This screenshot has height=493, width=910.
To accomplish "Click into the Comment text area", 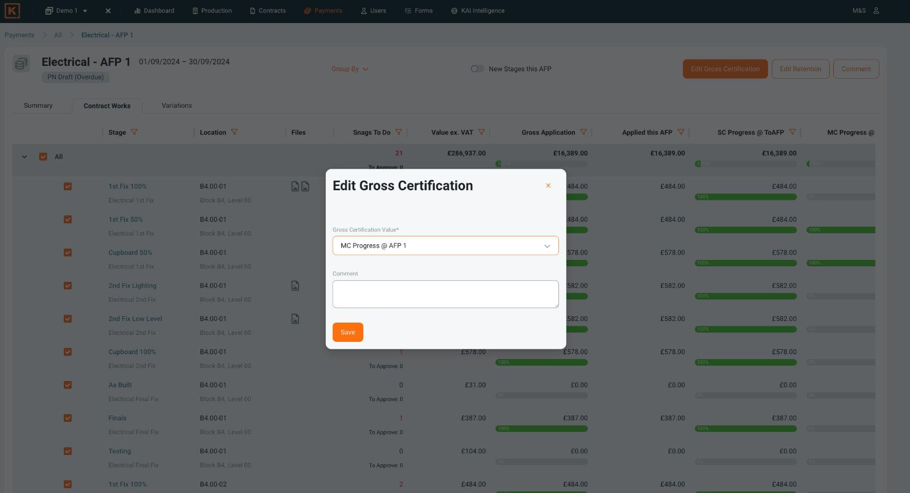I will 445,294.
